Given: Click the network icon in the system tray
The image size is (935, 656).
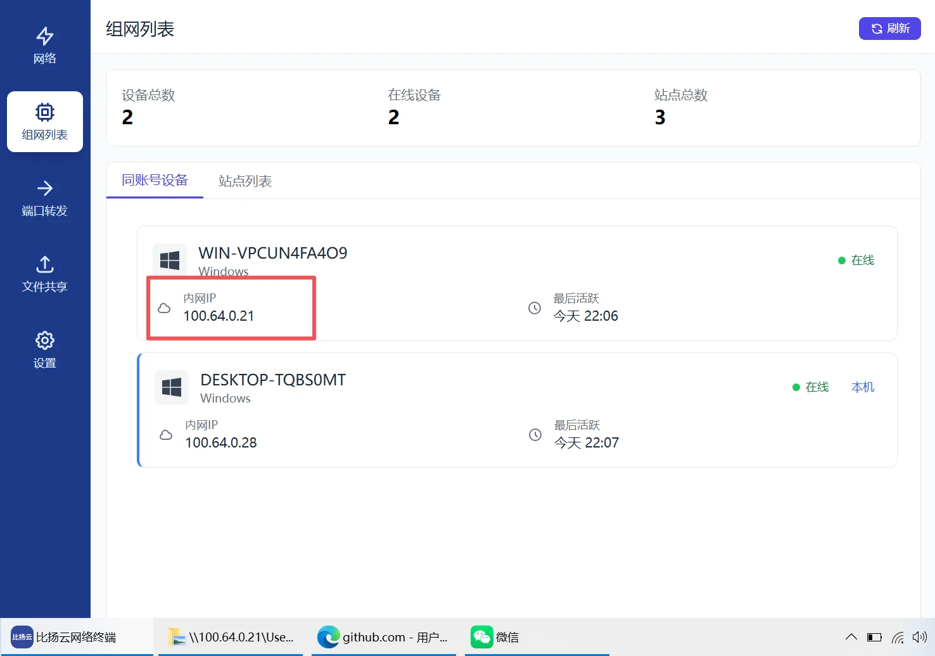Looking at the screenshot, I should pos(898,637).
